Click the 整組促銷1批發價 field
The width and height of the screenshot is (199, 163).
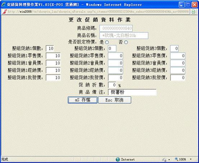(x=53, y=78)
